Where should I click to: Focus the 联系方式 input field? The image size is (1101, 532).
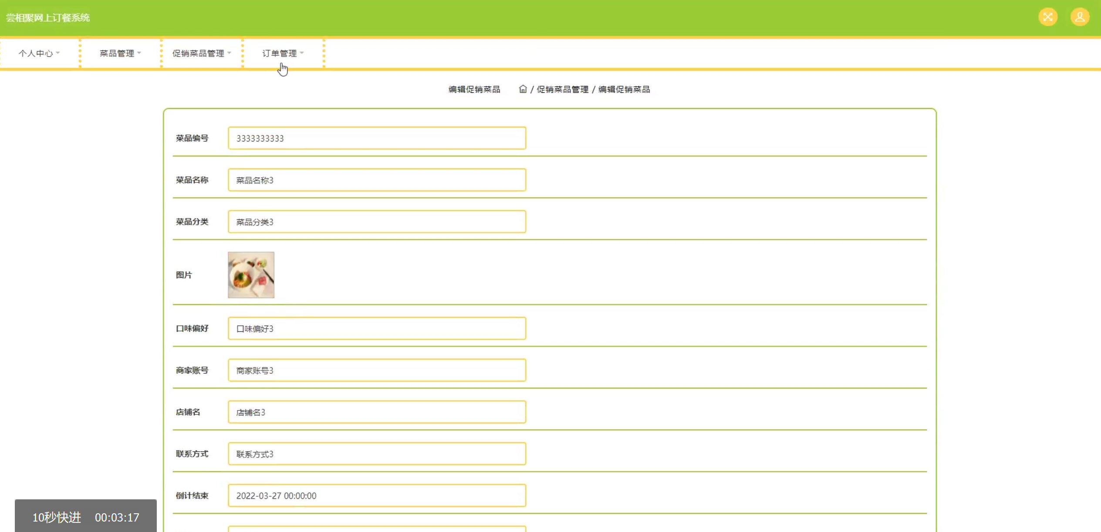[377, 454]
